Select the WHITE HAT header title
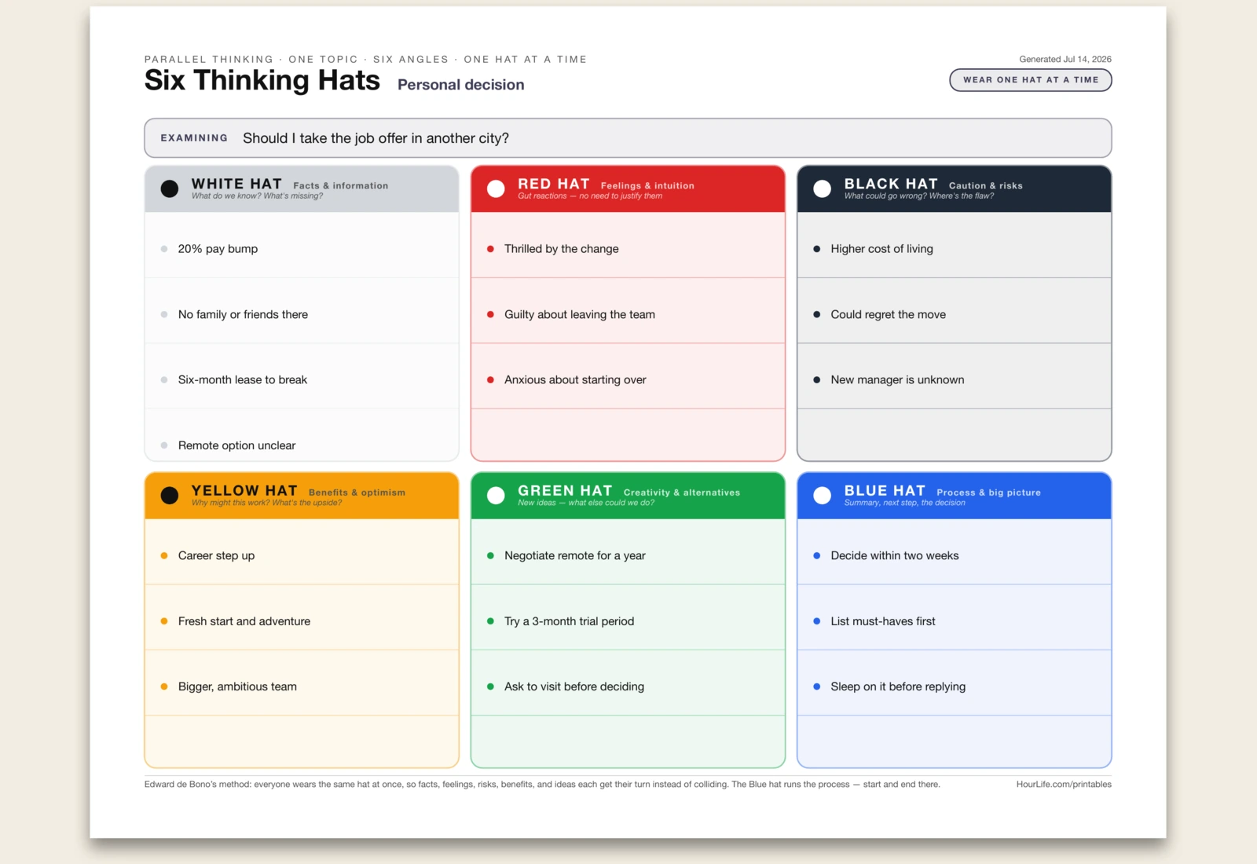The image size is (1257, 864). (x=236, y=184)
